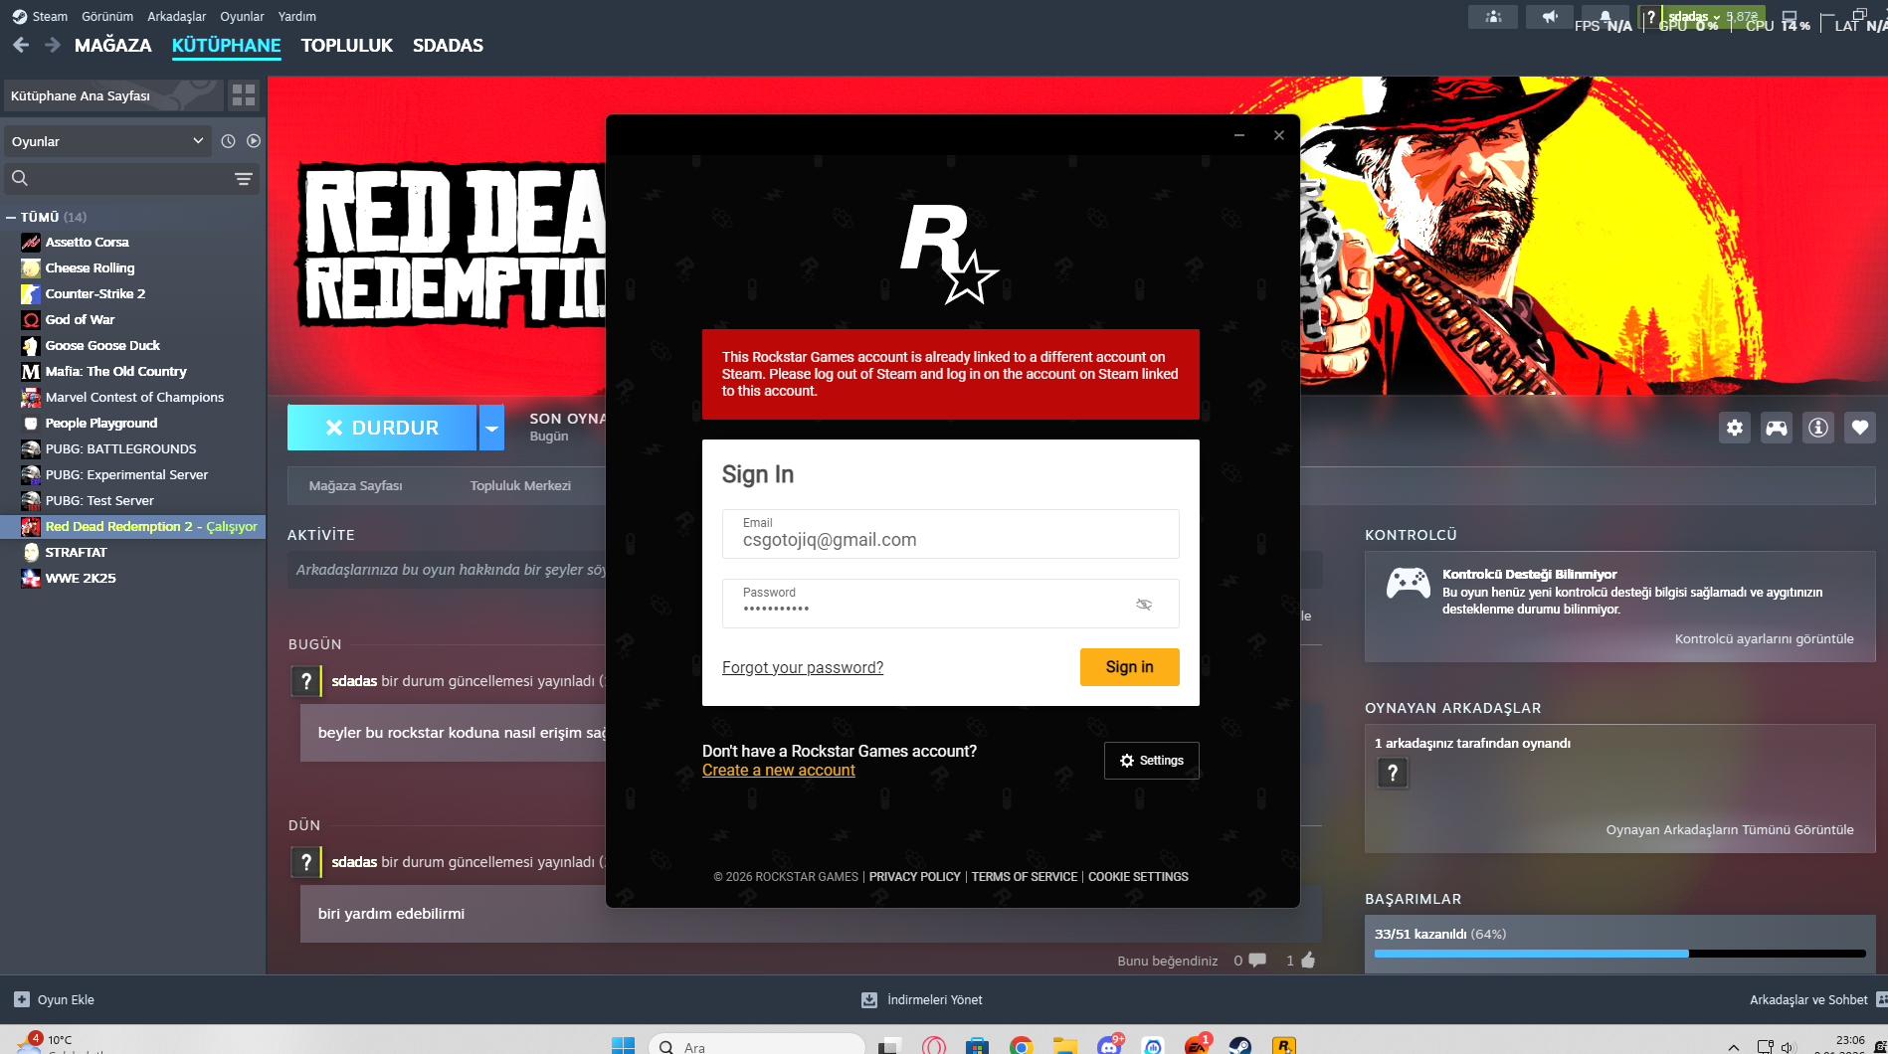Open the friends icon button in top bar
The width and height of the screenshot is (1888, 1054).
[x=1493, y=17]
